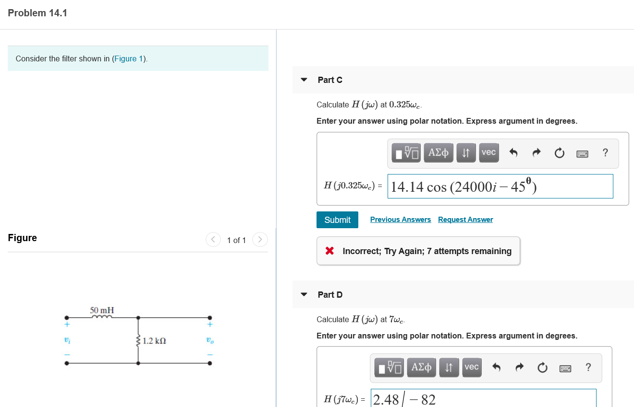
Task: Click the up-down arrows button in Part D
Action: coord(449,368)
